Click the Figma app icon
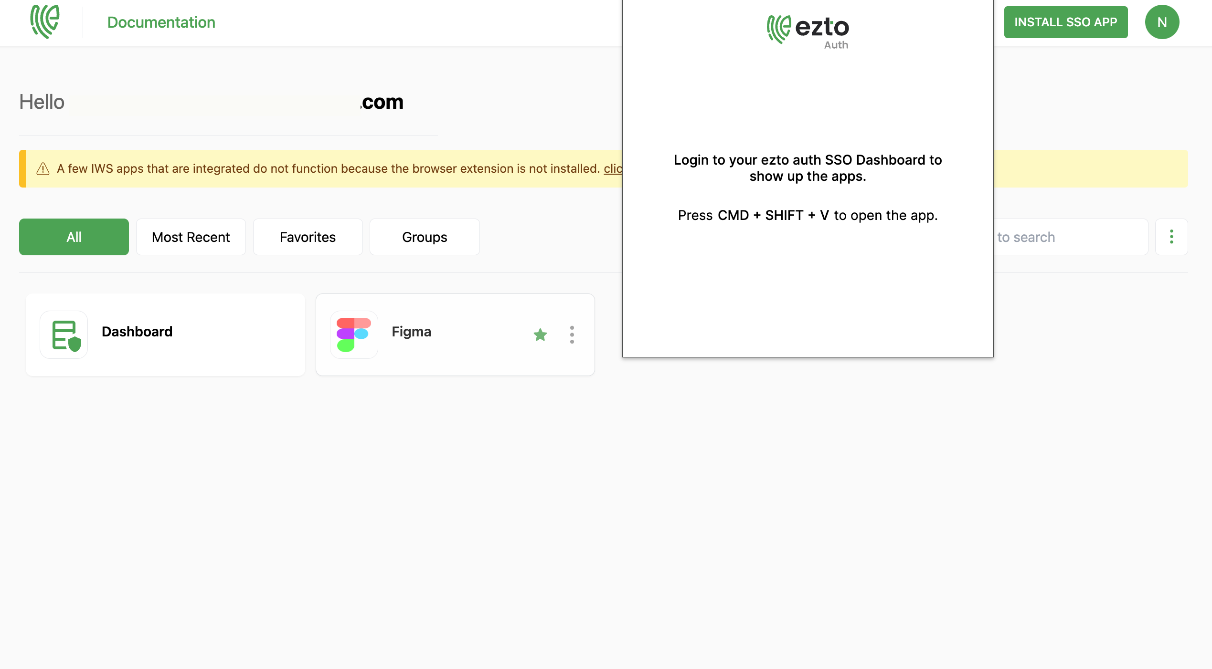 (x=354, y=334)
